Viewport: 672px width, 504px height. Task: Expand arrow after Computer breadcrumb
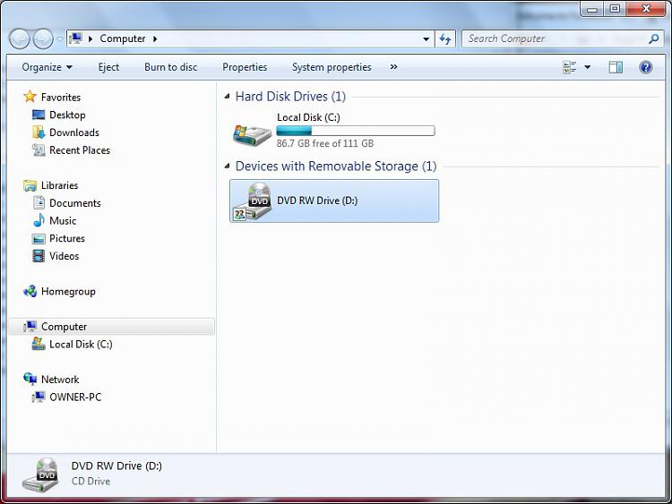point(155,39)
